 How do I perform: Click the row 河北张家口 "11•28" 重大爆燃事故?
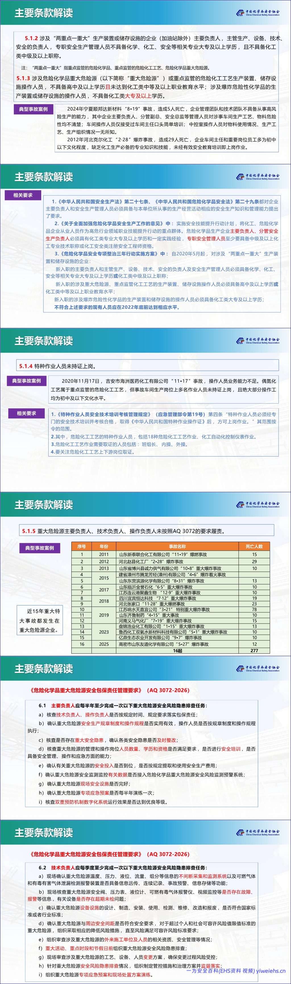[x=171, y=604]
